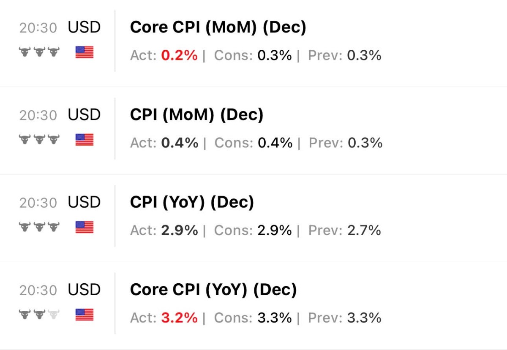Click the US flag beside Core CPI (MoM)

tap(84, 52)
